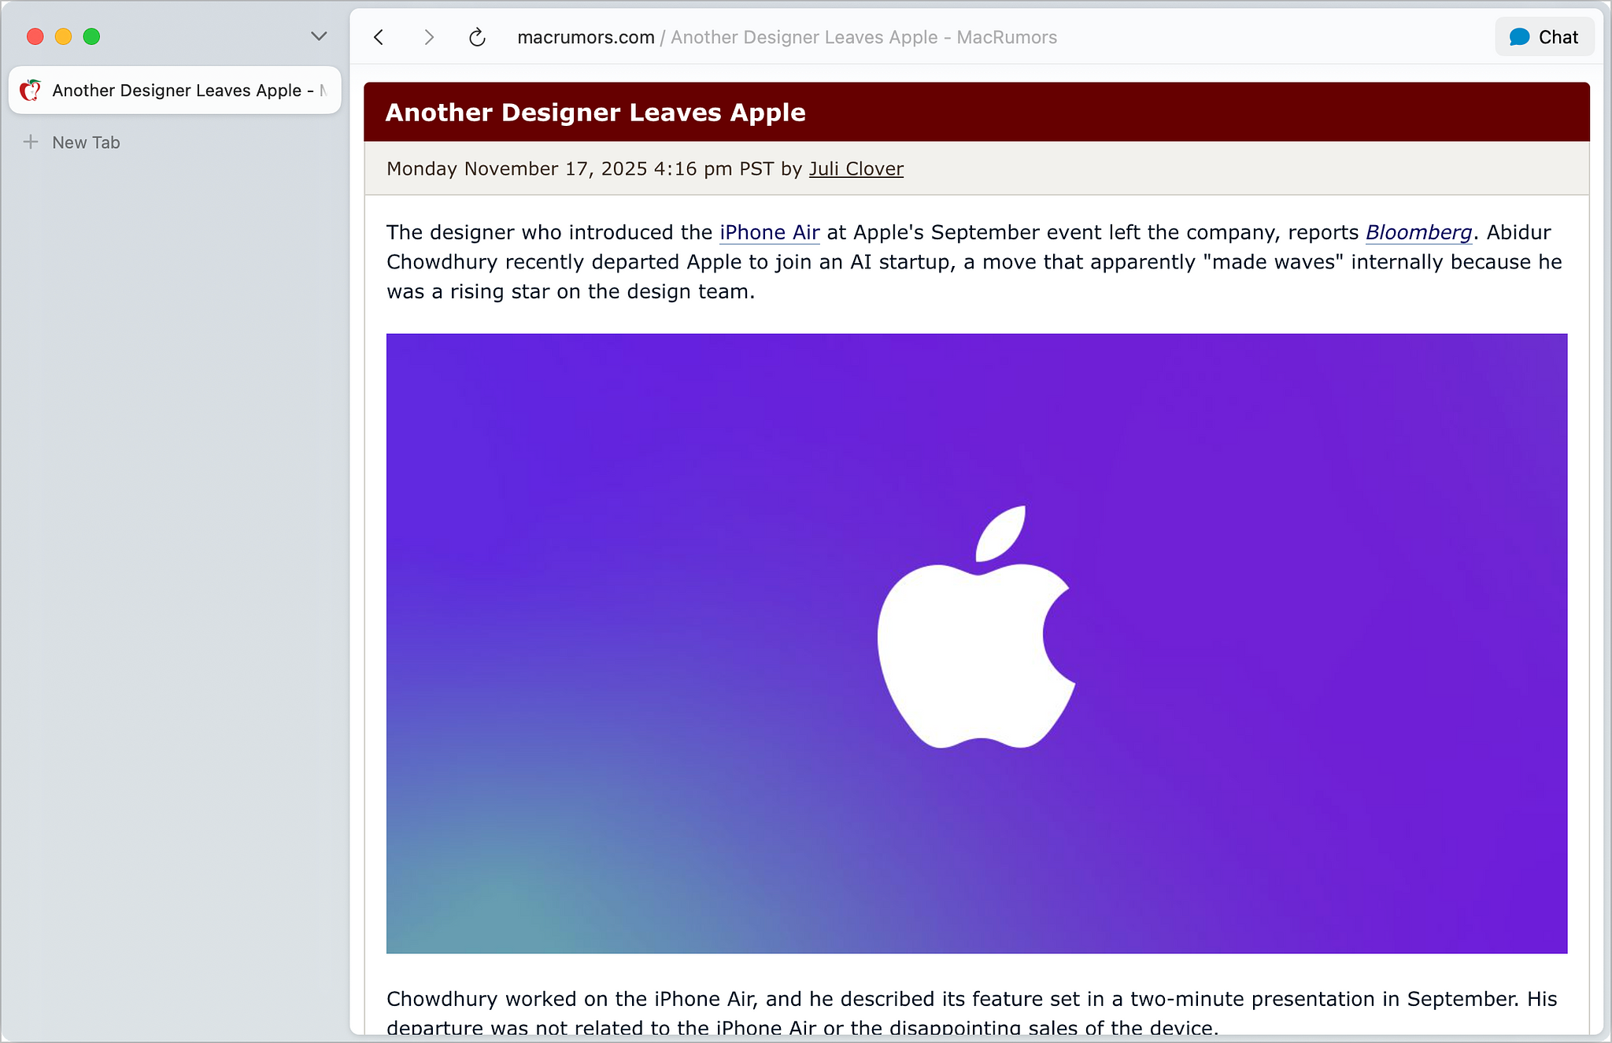Viewport: 1612px width, 1043px height.
Task: Open the iPhone Air link
Action: click(768, 232)
